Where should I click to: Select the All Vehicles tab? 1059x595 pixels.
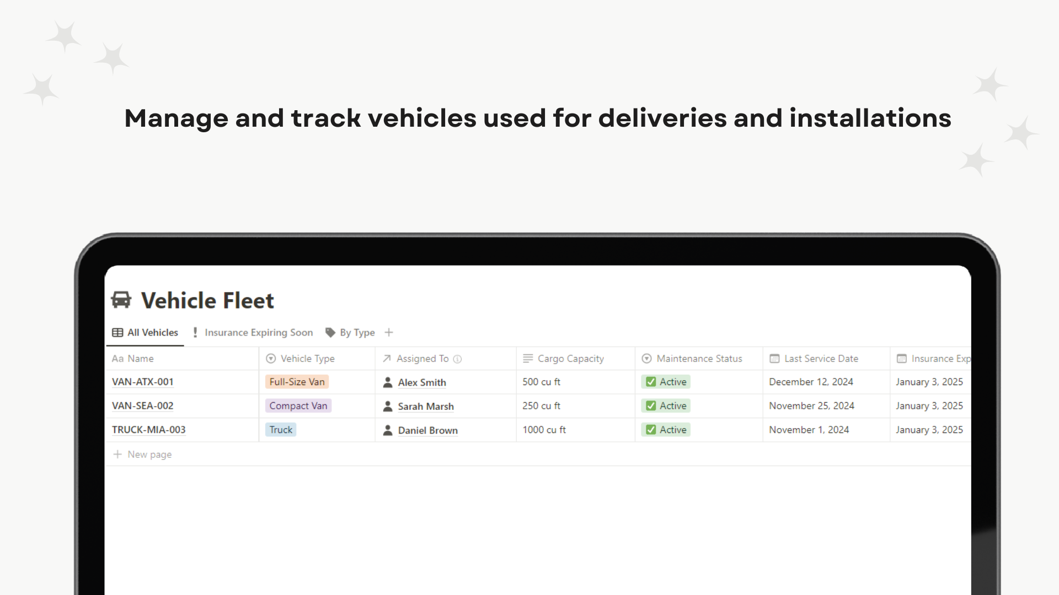click(x=145, y=332)
